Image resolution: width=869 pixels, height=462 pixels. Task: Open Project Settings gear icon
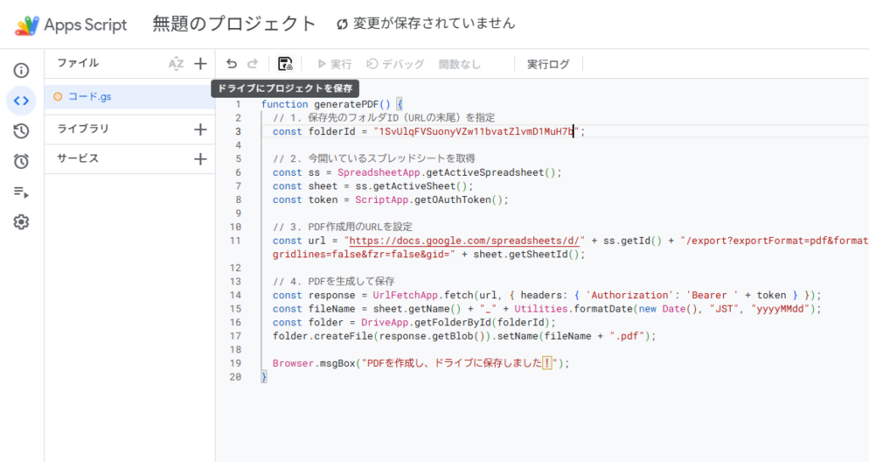tap(21, 223)
